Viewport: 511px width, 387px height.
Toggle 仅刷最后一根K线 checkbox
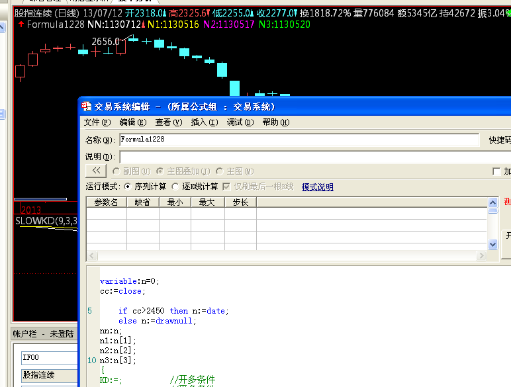click(226, 187)
